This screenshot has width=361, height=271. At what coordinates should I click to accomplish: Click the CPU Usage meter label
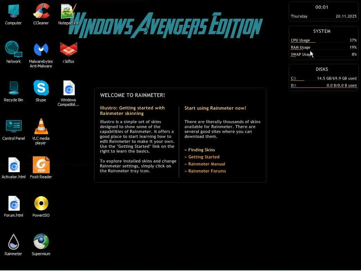point(300,40)
